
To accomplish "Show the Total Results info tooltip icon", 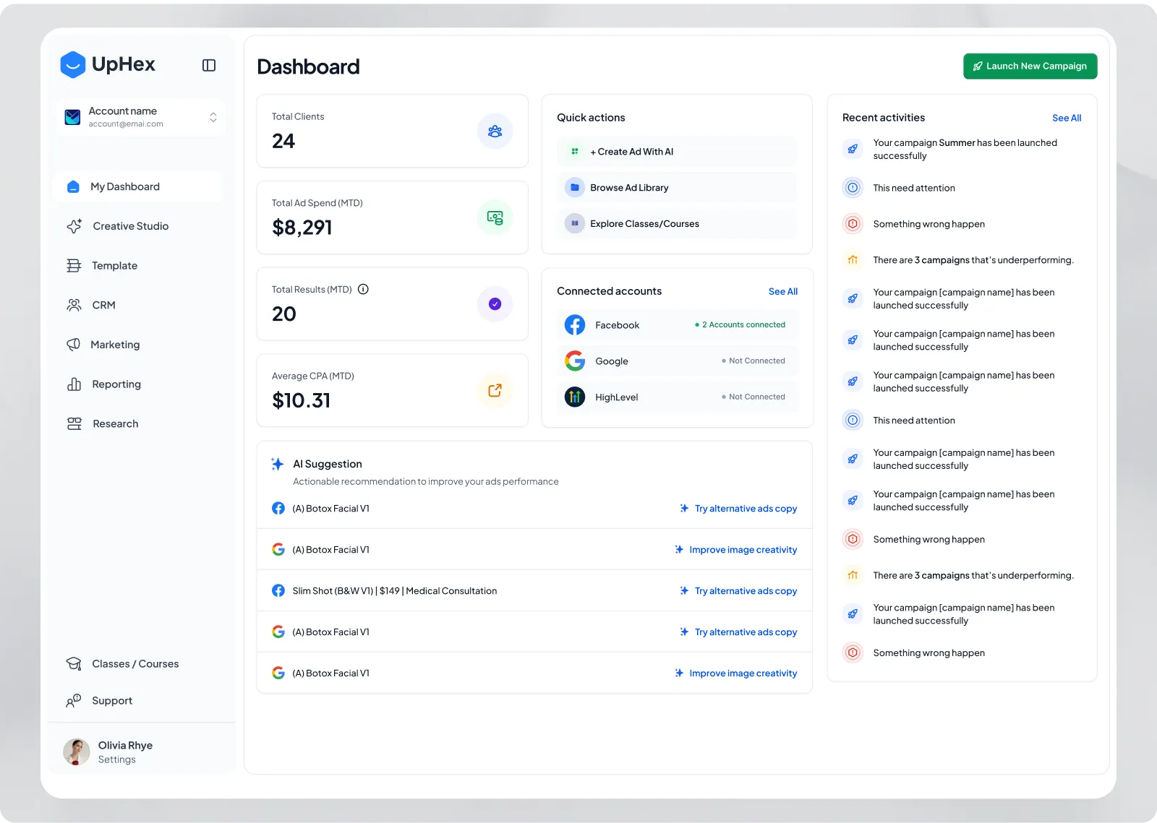I will [x=364, y=289].
